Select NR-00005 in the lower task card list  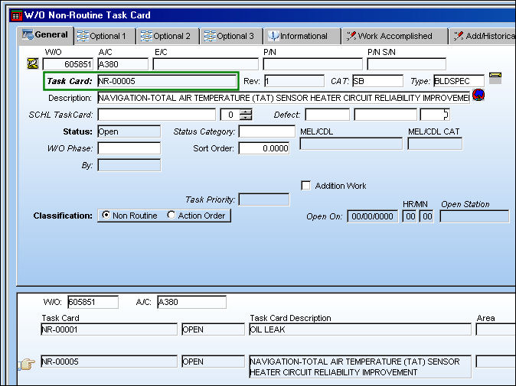pyautogui.click(x=109, y=362)
